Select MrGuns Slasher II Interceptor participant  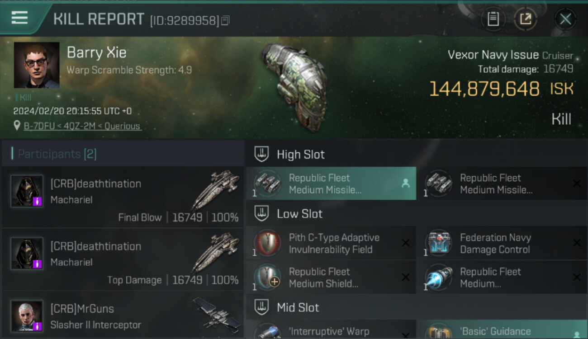pyautogui.click(x=123, y=315)
